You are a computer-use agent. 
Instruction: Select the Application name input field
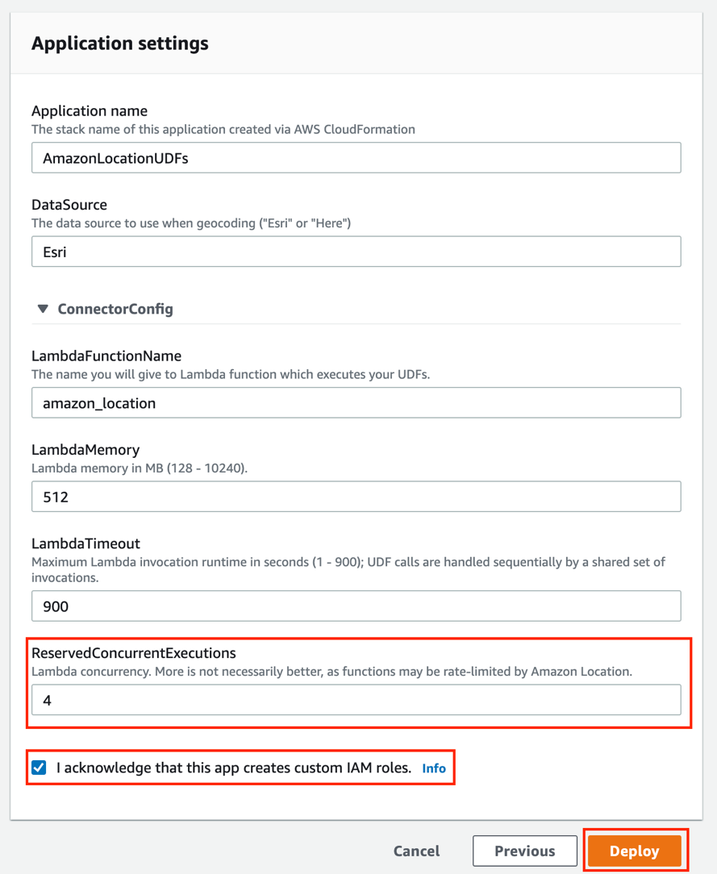(355, 157)
